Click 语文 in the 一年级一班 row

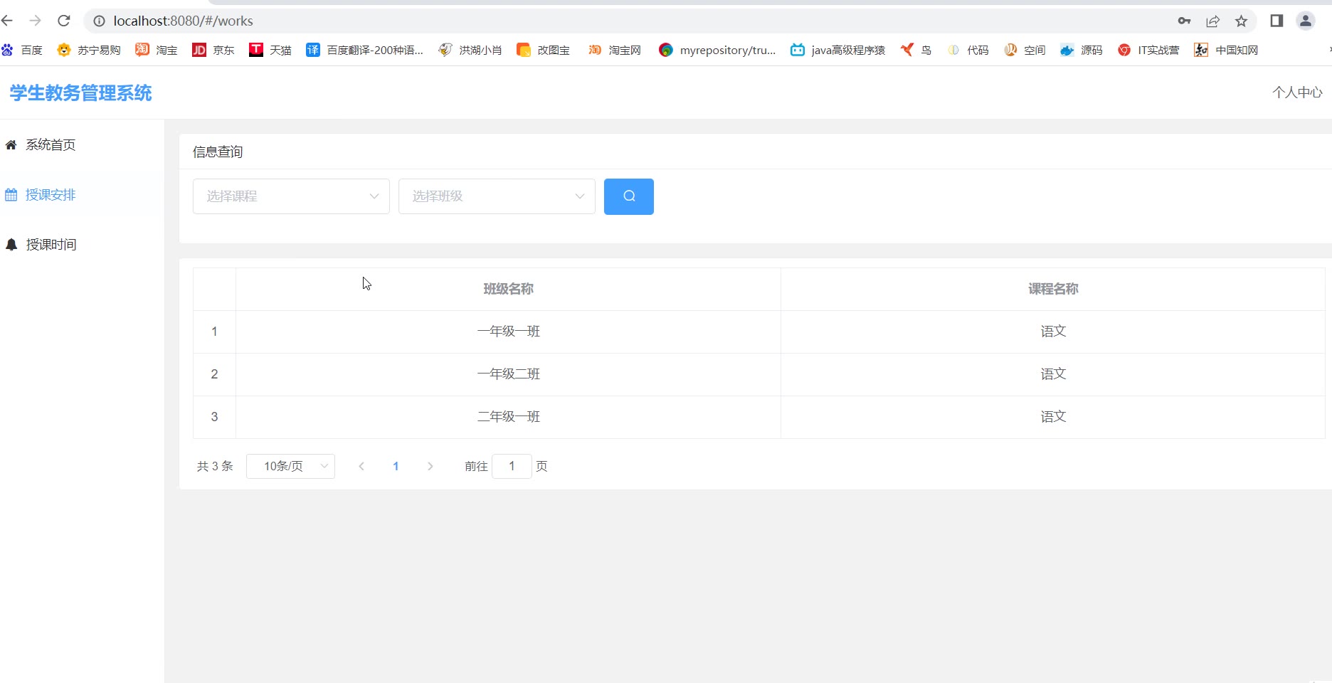(1053, 332)
